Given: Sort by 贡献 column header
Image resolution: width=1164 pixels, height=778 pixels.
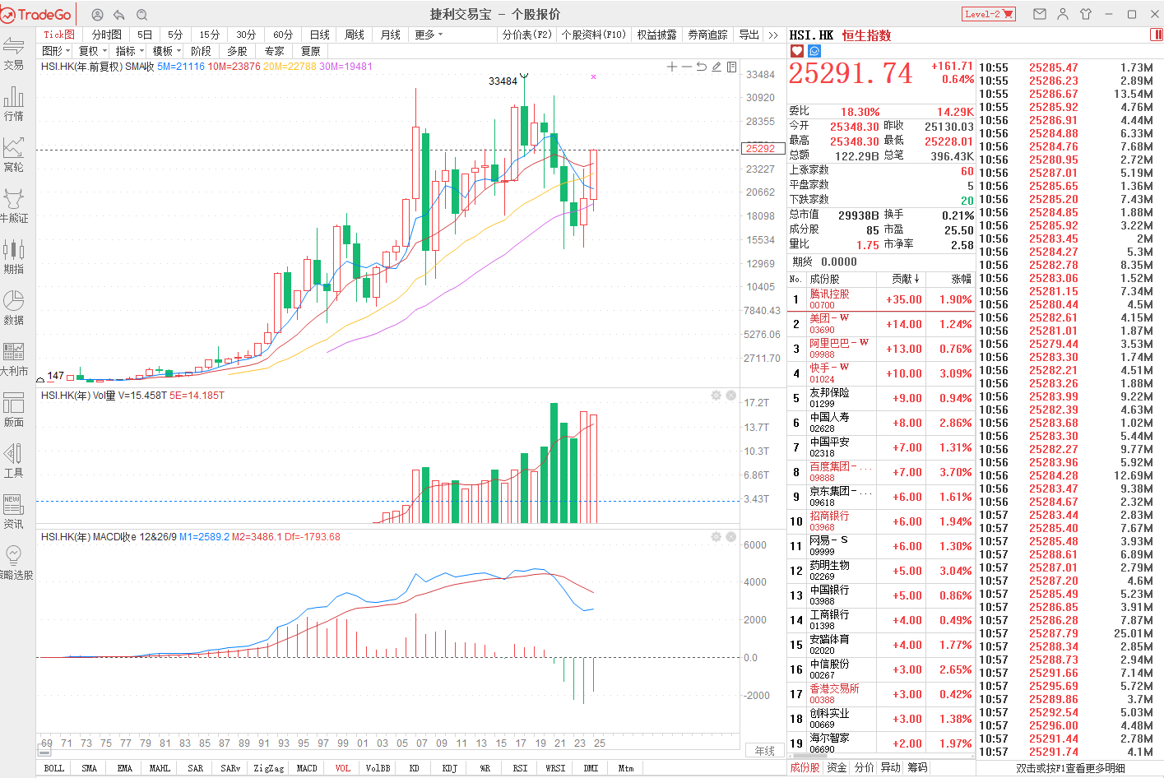Looking at the screenshot, I should (x=906, y=279).
